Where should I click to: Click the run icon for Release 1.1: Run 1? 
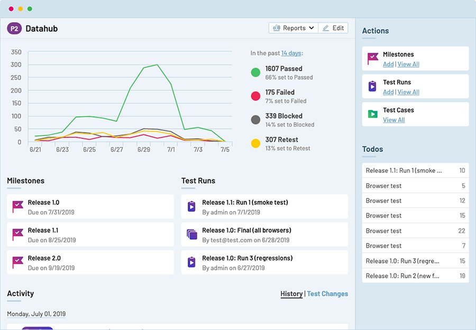(x=192, y=206)
